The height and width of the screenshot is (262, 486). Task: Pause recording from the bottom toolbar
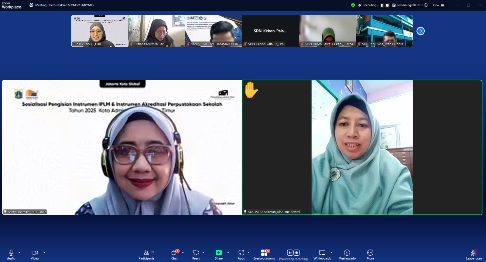pos(290,253)
